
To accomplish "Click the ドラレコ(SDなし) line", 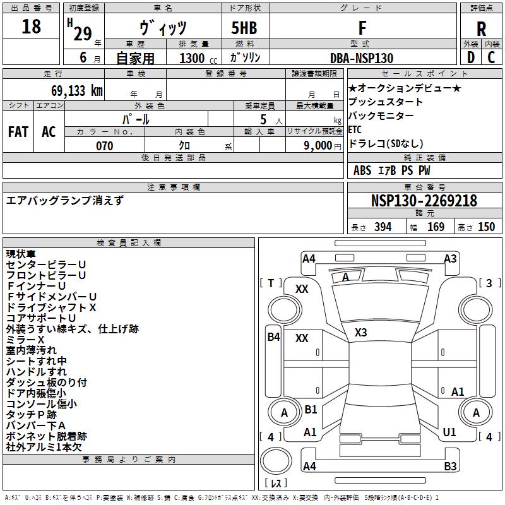I will pos(386,144).
